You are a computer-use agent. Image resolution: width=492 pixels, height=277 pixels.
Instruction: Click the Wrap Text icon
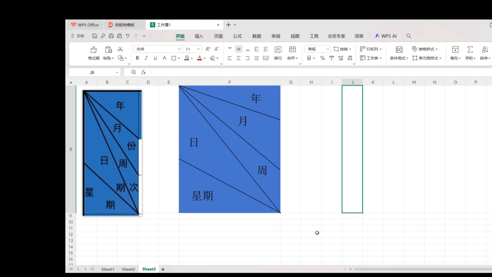278,50
